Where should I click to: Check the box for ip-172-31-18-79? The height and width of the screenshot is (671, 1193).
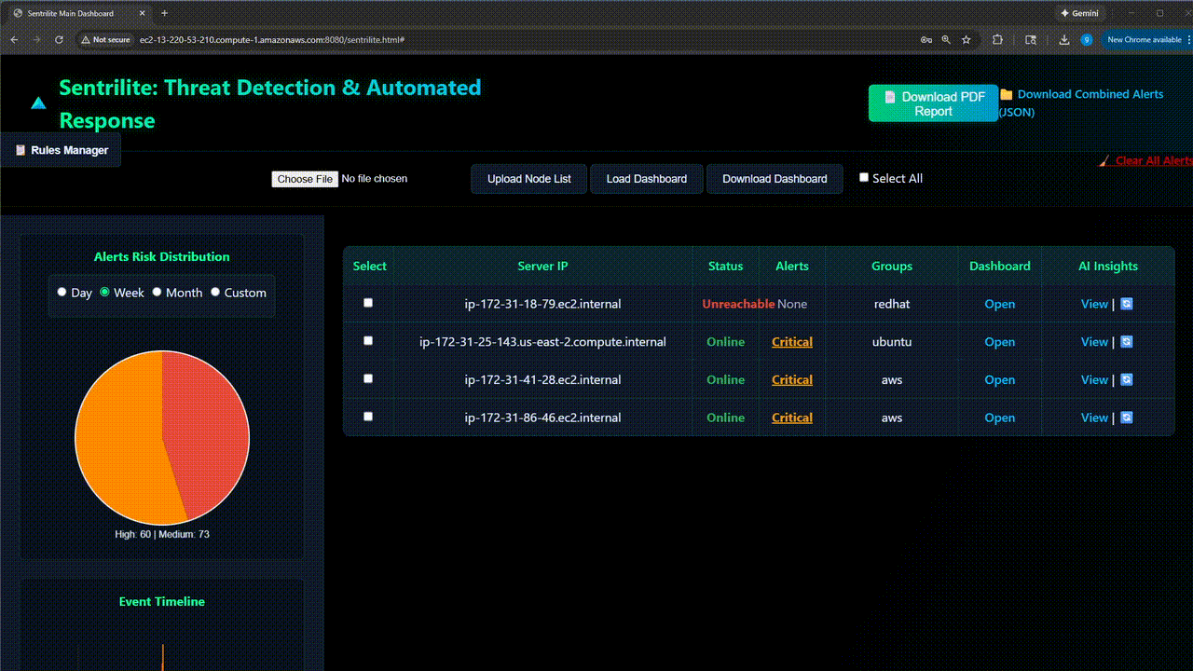click(367, 302)
